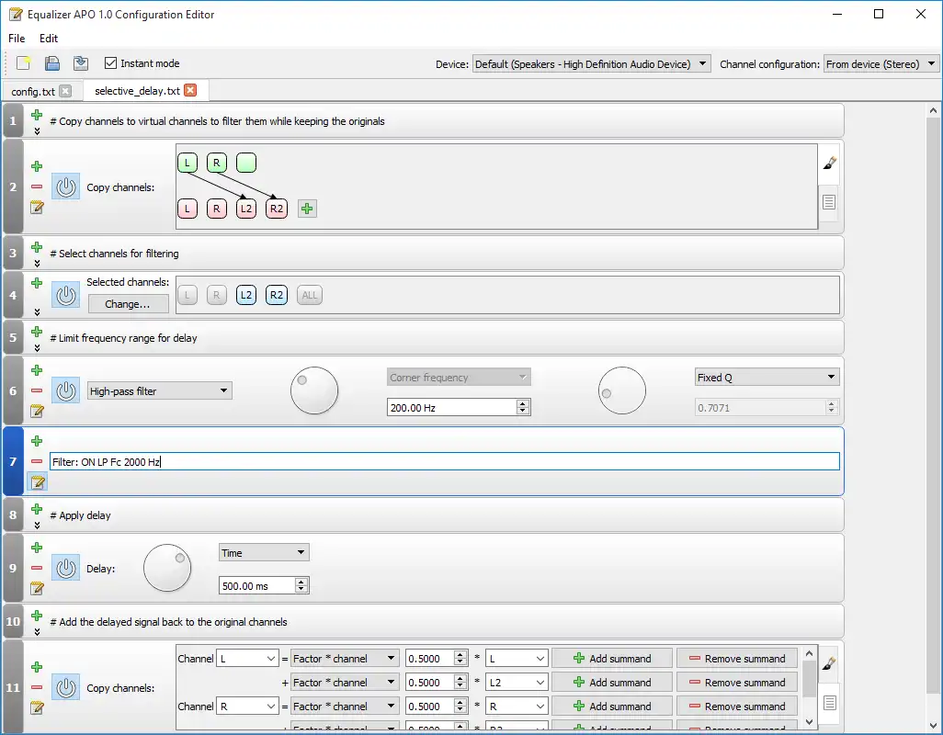Open the File menu
Image resolution: width=943 pixels, height=735 pixels.
pos(17,39)
